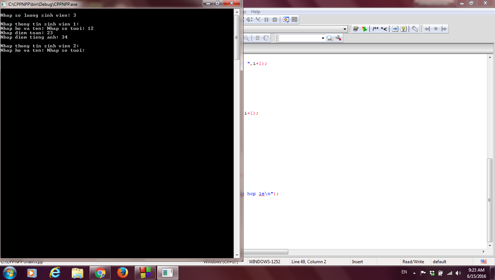
Task: Open the Help menu
Action: coord(256,12)
